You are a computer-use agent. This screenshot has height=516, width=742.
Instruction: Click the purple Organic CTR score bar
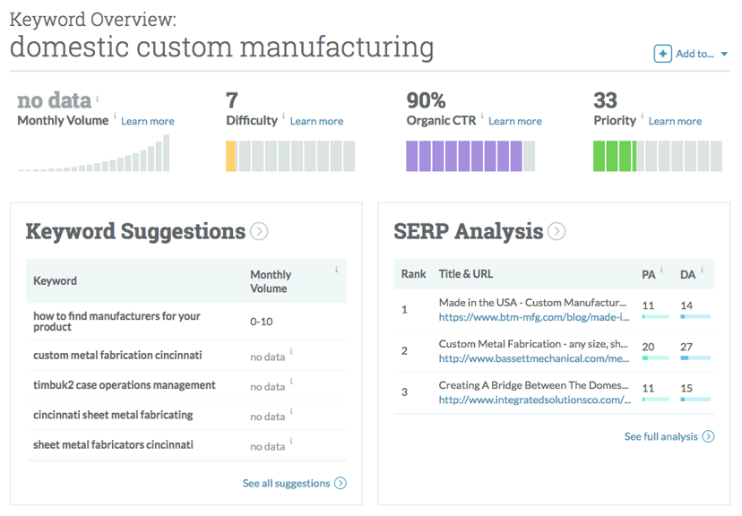pos(464,156)
